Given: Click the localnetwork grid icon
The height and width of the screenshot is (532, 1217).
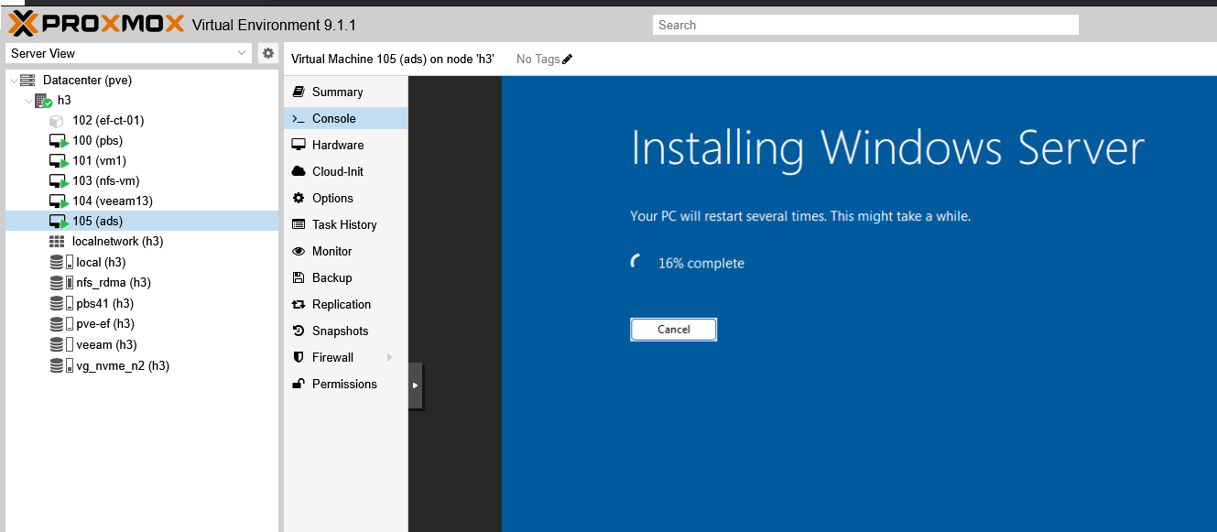Looking at the screenshot, I should point(57,242).
